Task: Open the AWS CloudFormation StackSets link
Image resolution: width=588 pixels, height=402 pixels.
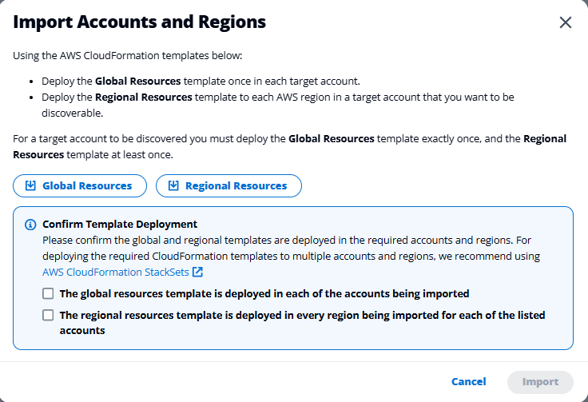Action: point(116,272)
